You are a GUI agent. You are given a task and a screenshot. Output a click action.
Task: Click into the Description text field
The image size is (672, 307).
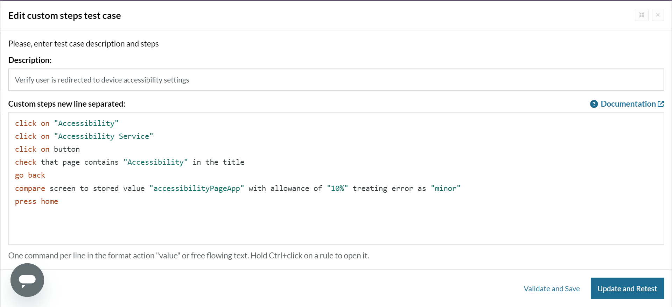tap(336, 80)
